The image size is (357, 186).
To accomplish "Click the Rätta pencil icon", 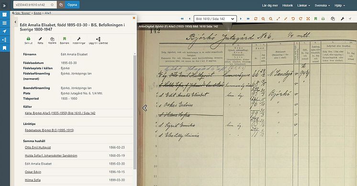I will point(40,41).
